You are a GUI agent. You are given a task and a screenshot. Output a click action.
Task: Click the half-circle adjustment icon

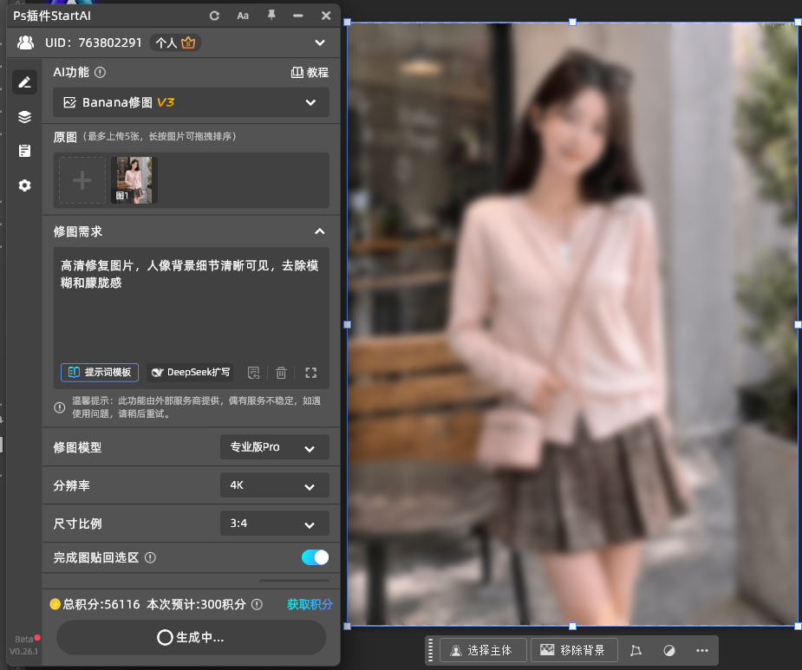[669, 651]
